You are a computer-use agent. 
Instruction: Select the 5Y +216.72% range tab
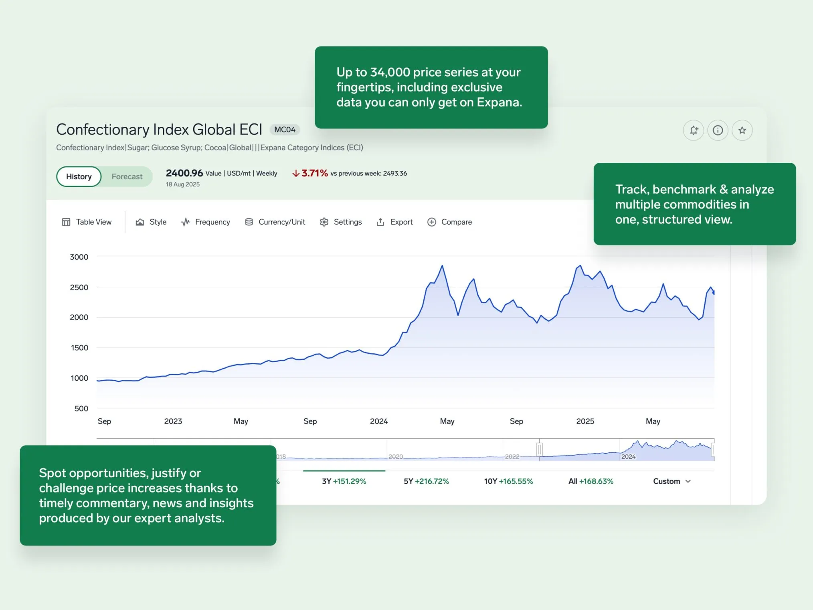[426, 481]
